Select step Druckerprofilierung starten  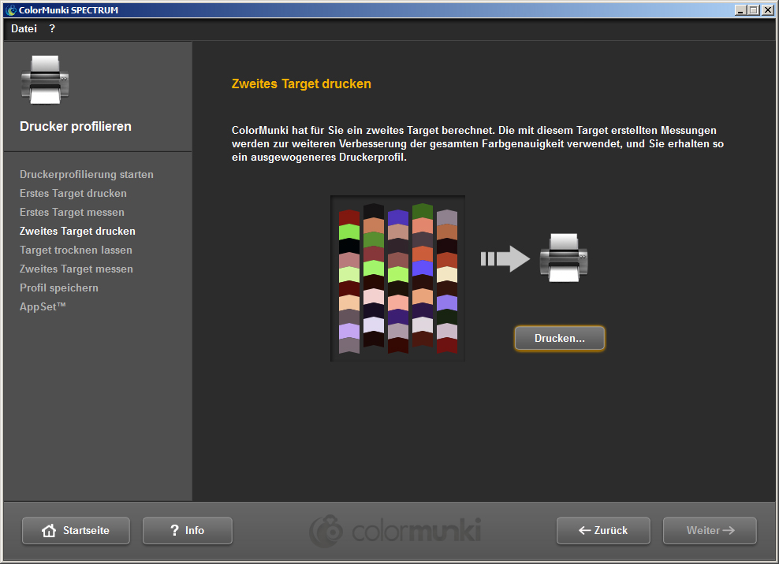coord(87,174)
